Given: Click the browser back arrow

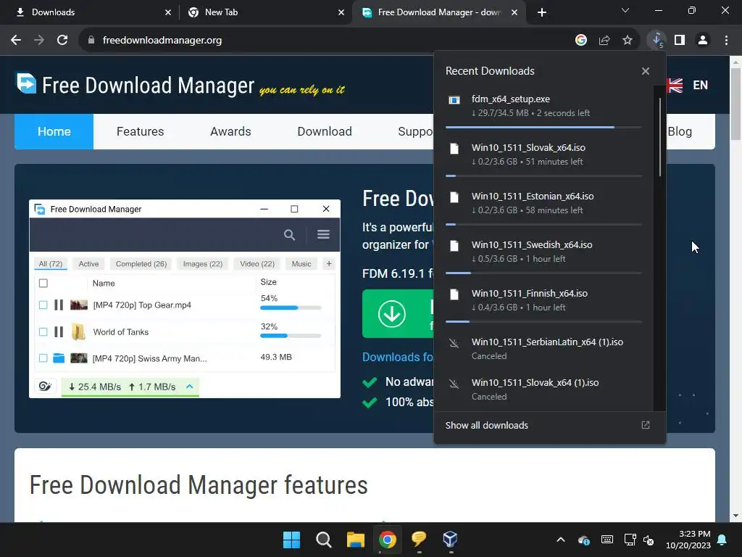Looking at the screenshot, I should coord(16,41).
